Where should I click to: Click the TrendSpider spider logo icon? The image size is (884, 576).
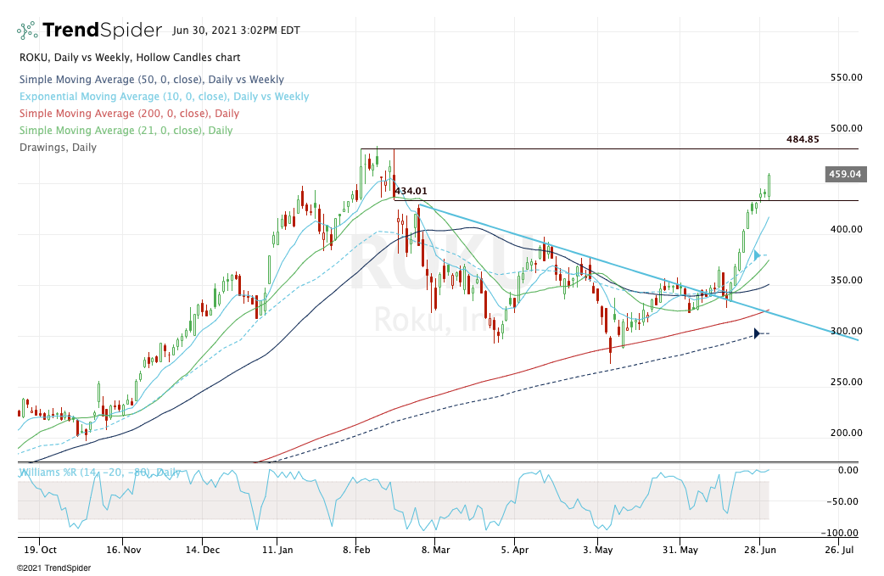point(27,31)
